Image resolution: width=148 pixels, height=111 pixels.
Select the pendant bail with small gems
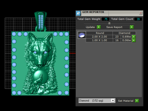pos(41,21)
